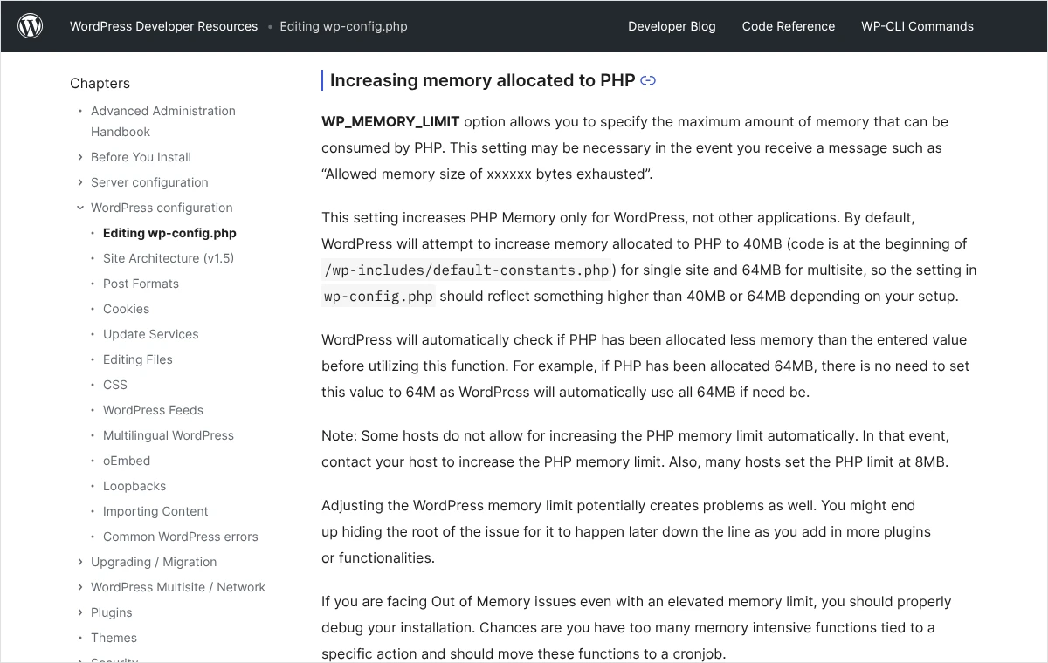Open the Upgrading / Migration chapter
The height and width of the screenshot is (663, 1048).
[x=154, y=562]
